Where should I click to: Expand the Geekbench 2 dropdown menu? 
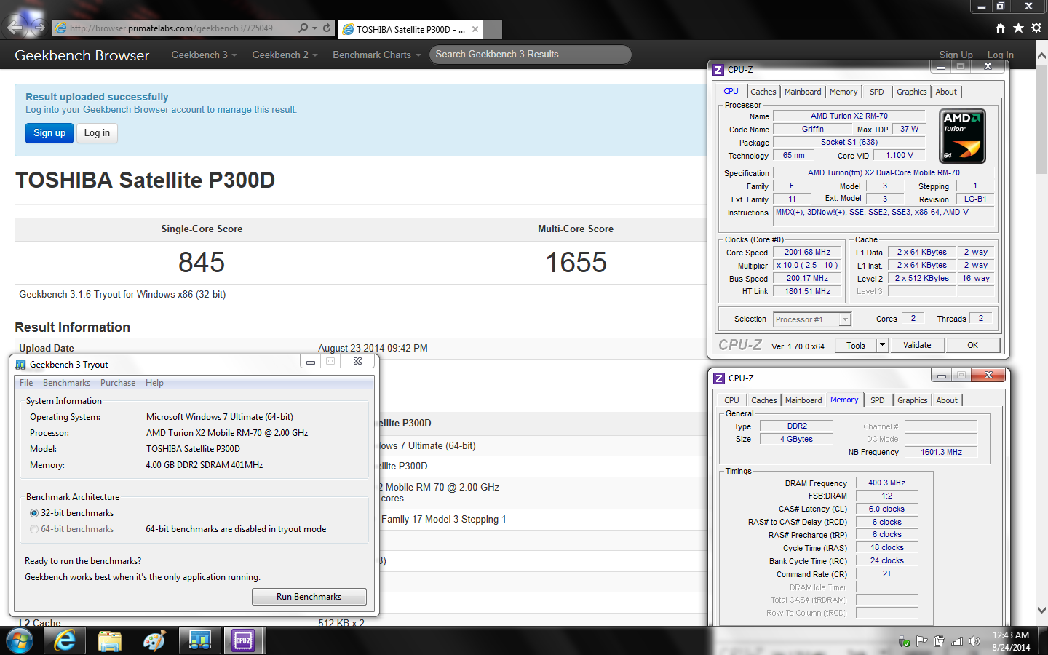[x=285, y=55]
